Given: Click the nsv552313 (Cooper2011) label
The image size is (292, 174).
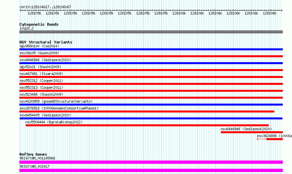Looking at the screenshot, I should (41, 87).
